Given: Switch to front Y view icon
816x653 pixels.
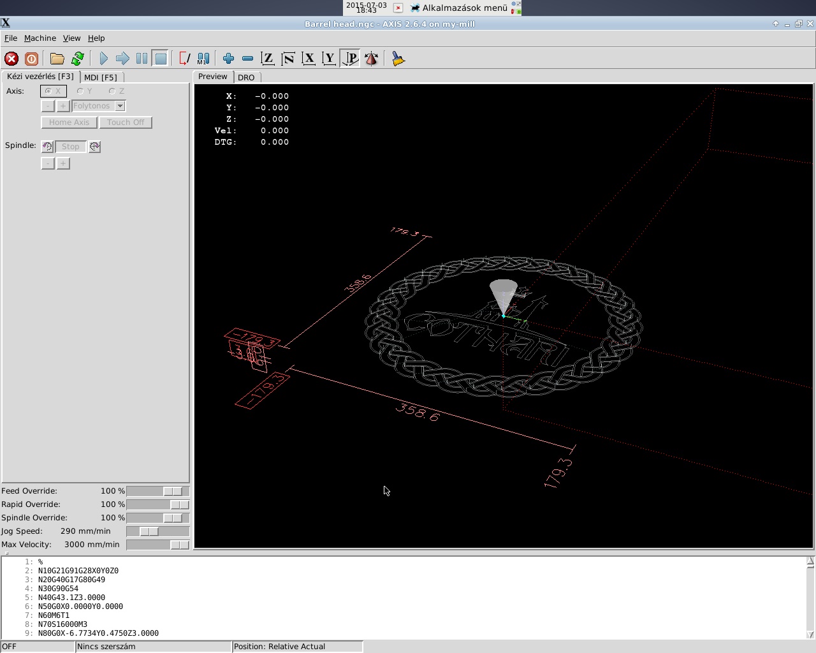Looking at the screenshot, I should tap(329, 59).
